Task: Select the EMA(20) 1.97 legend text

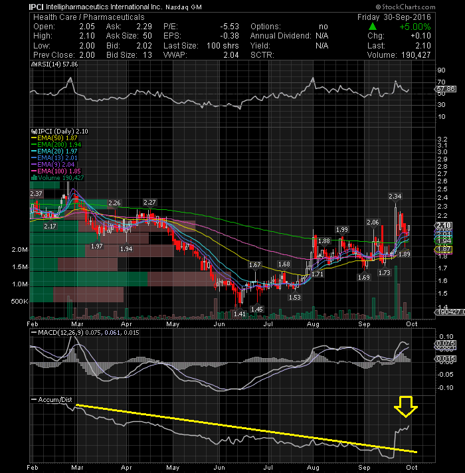Action: [x=57, y=151]
